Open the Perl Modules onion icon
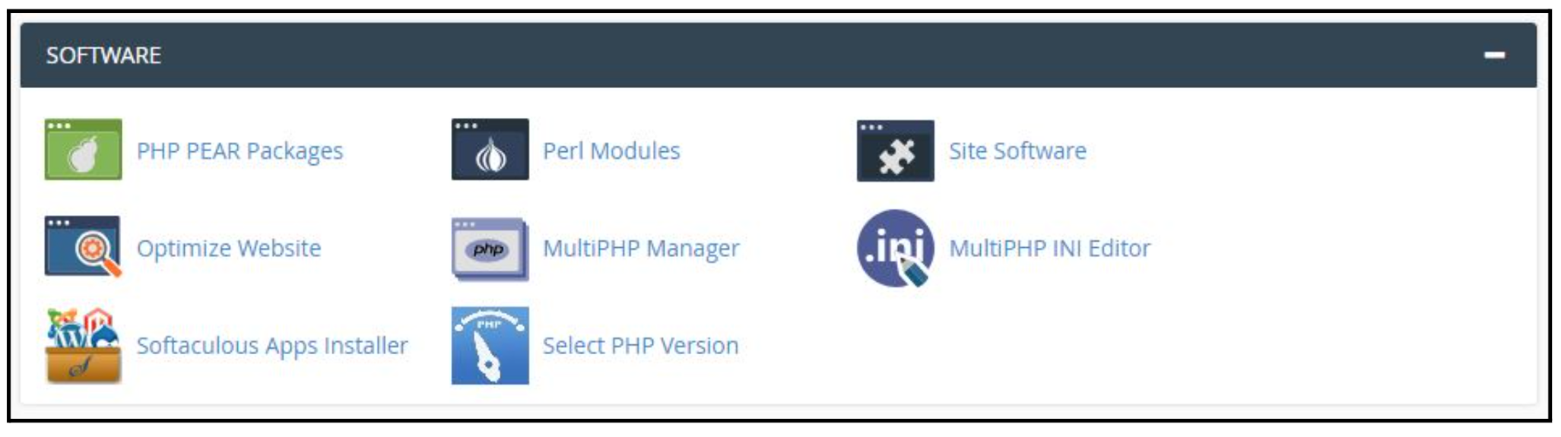This screenshot has height=437, width=1561. [490, 149]
